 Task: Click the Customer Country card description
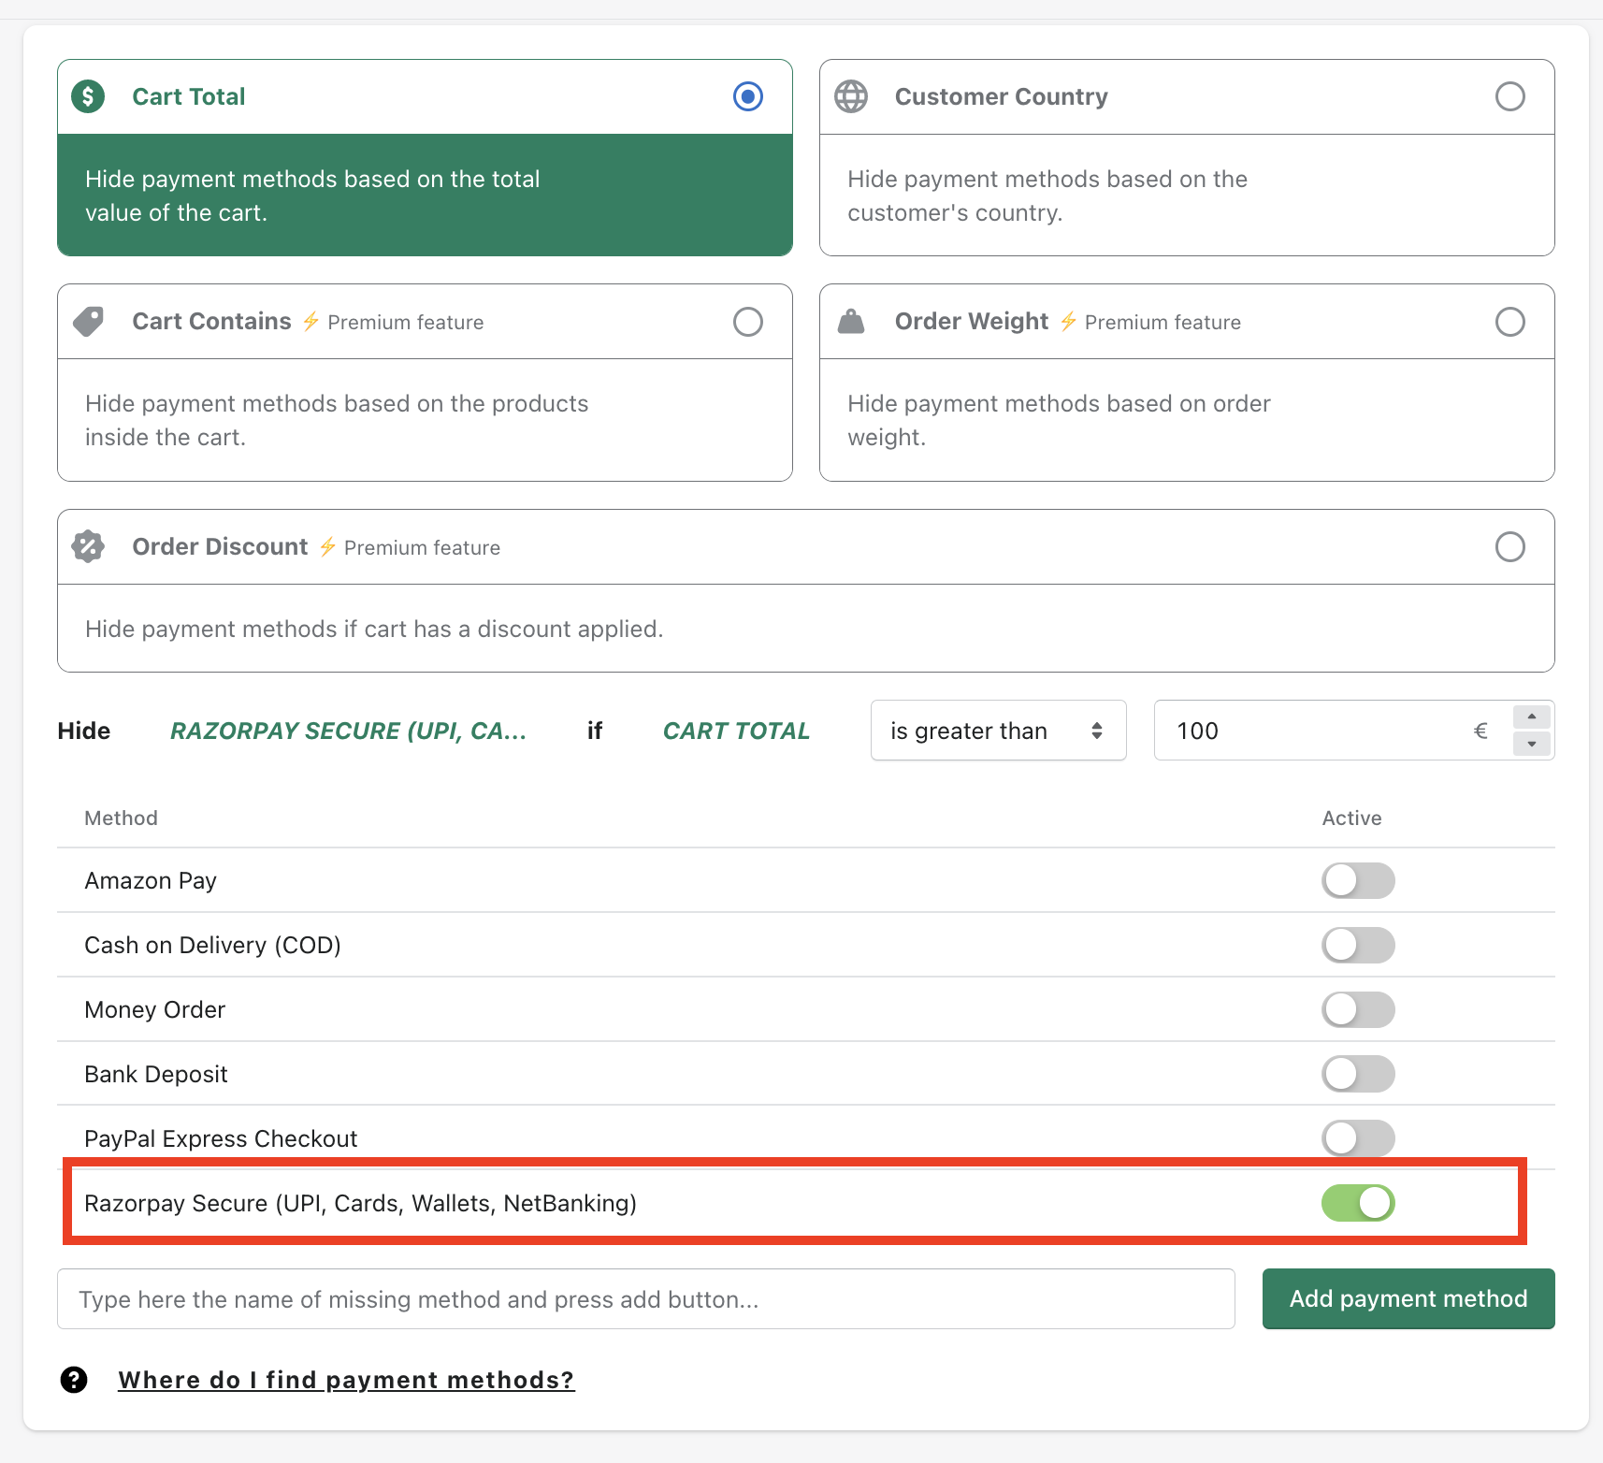[x=1047, y=196]
